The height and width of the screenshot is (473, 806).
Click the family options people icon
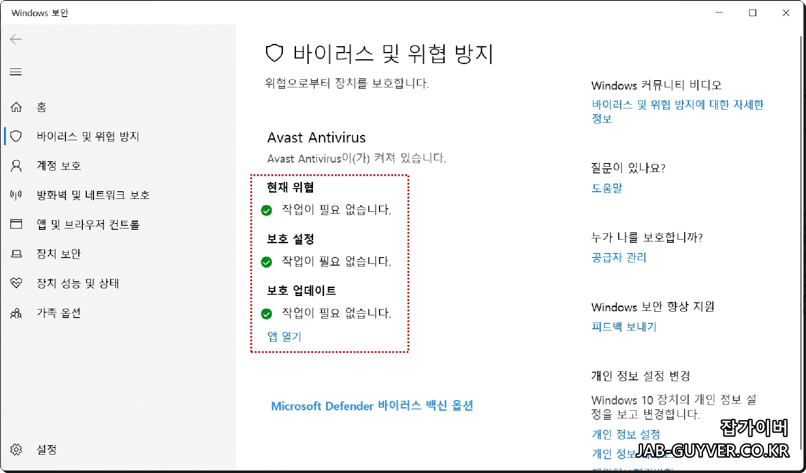point(16,313)
